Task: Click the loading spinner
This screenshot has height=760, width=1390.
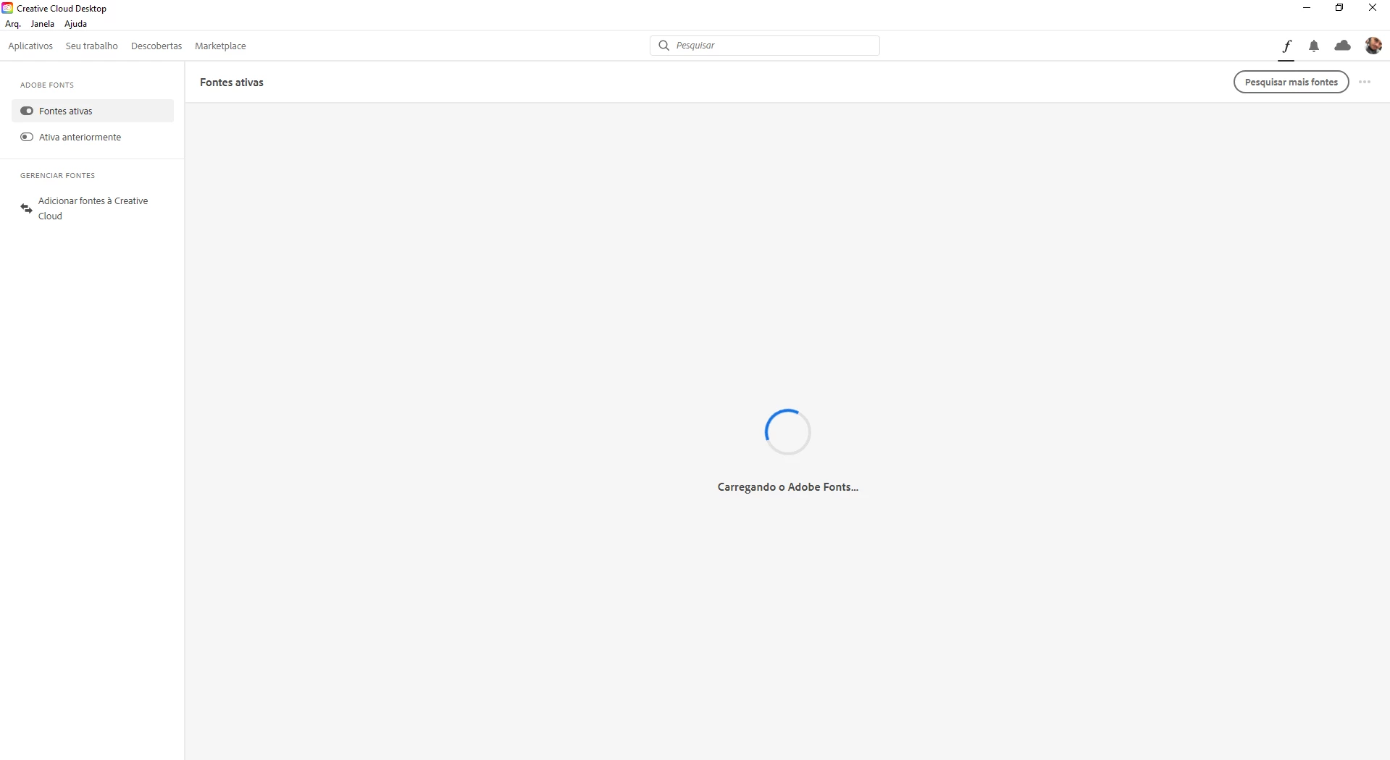Action: pos(788,432)
